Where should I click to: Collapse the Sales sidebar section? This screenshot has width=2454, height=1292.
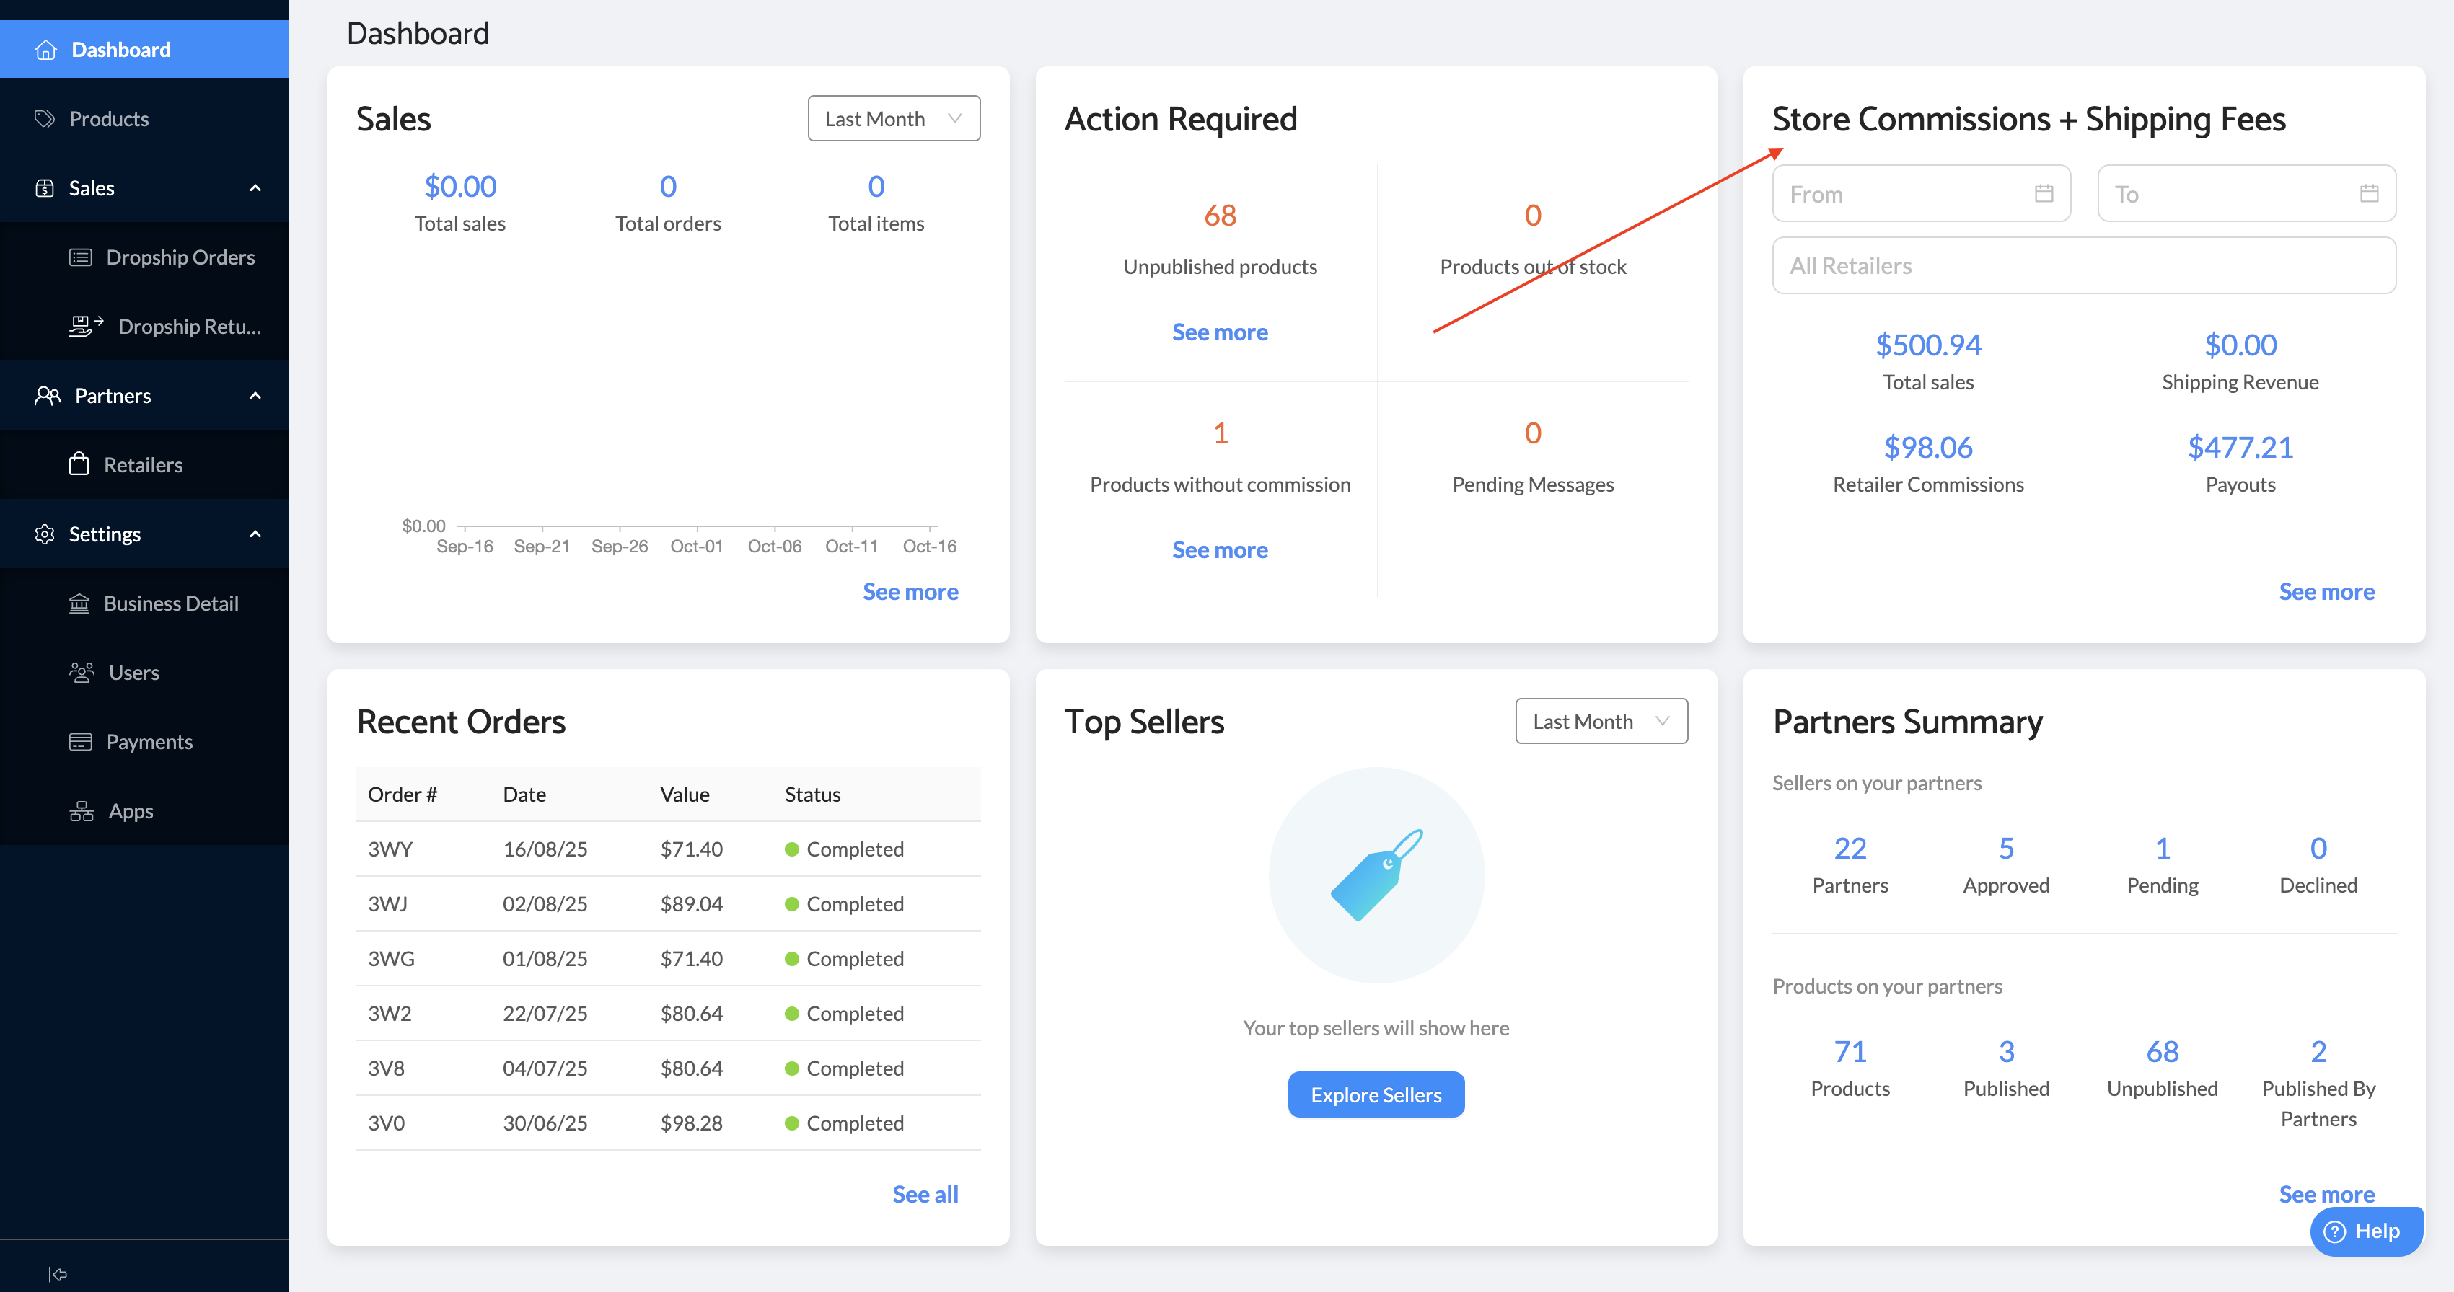pos(255,188)
